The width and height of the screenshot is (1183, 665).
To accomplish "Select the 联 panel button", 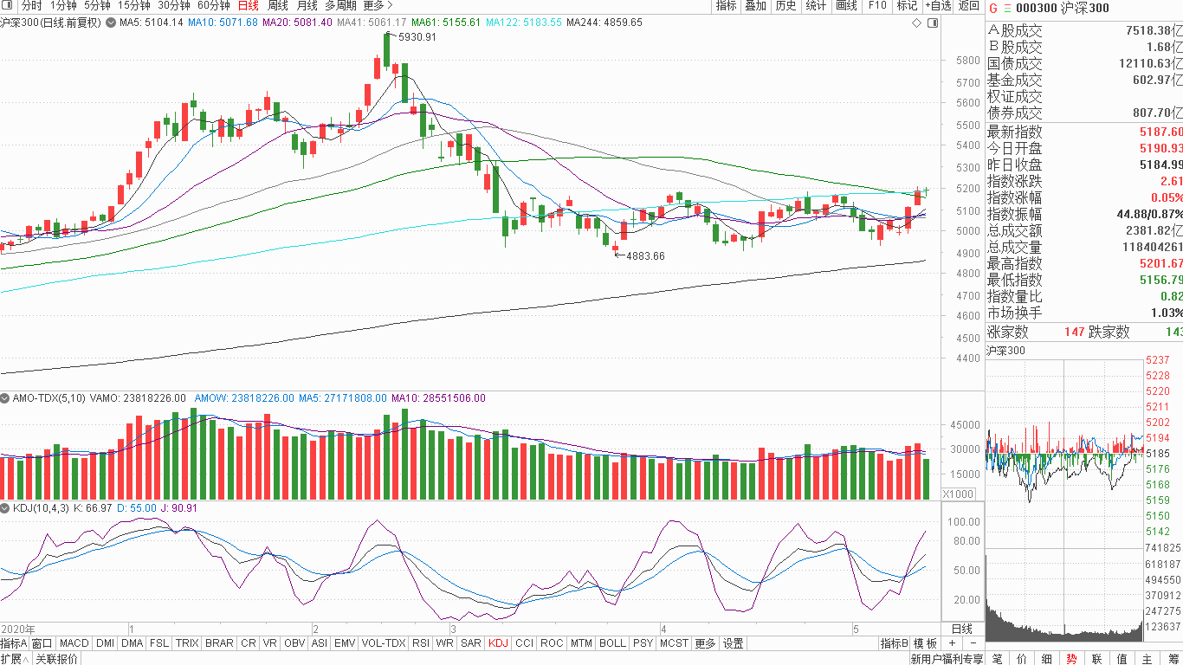I will (x=1097, y=658).
